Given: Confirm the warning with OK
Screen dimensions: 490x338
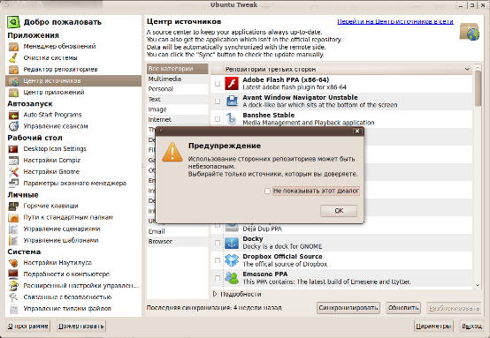Looking at the screenshot, I should coord(339,211).
